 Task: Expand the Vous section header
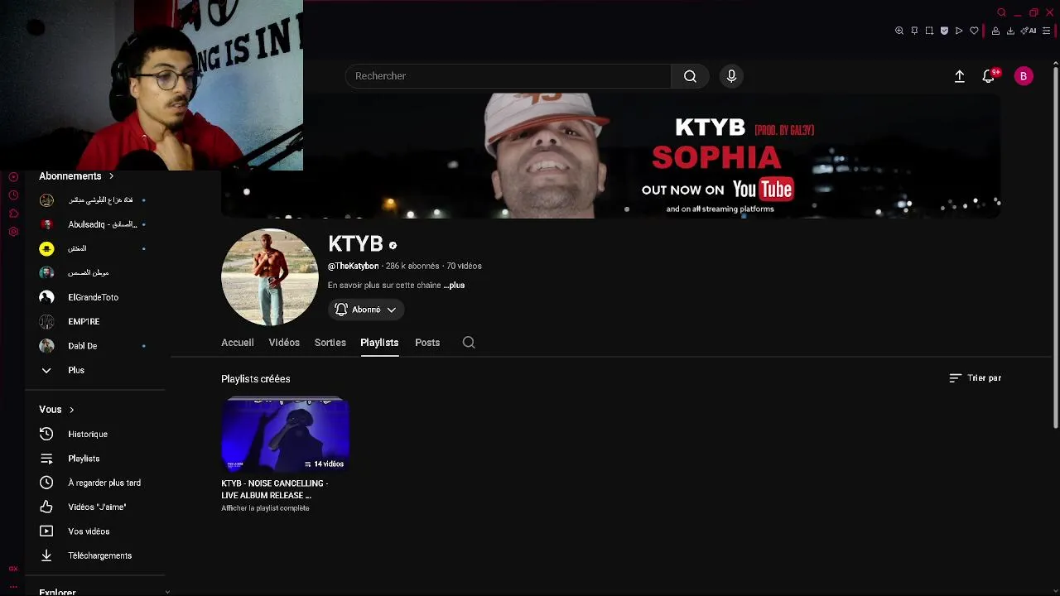tap(56, 410)
